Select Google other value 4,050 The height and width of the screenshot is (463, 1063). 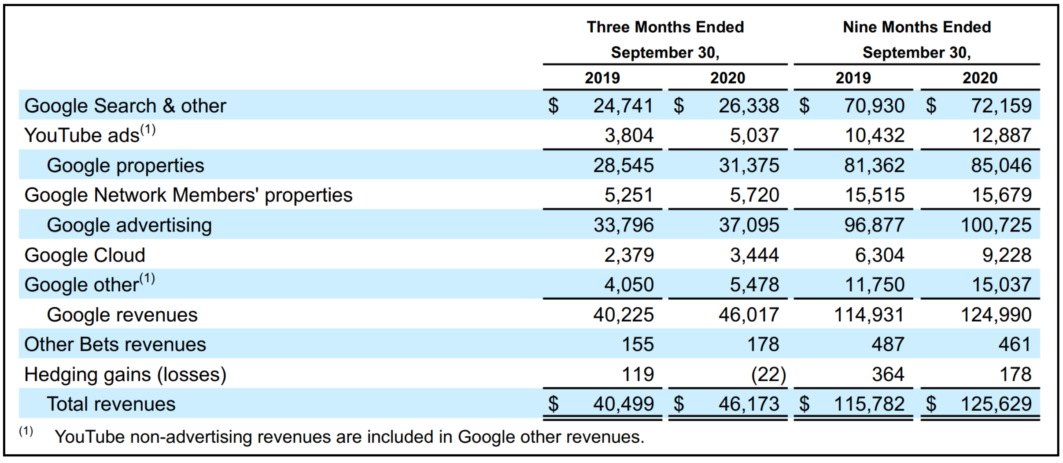(629, 285)
